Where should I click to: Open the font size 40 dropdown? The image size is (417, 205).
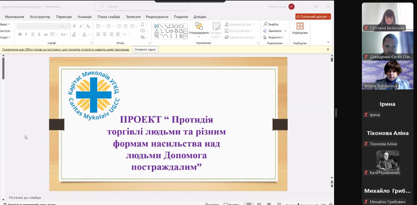pyautogui.click(x=70, y=26)
